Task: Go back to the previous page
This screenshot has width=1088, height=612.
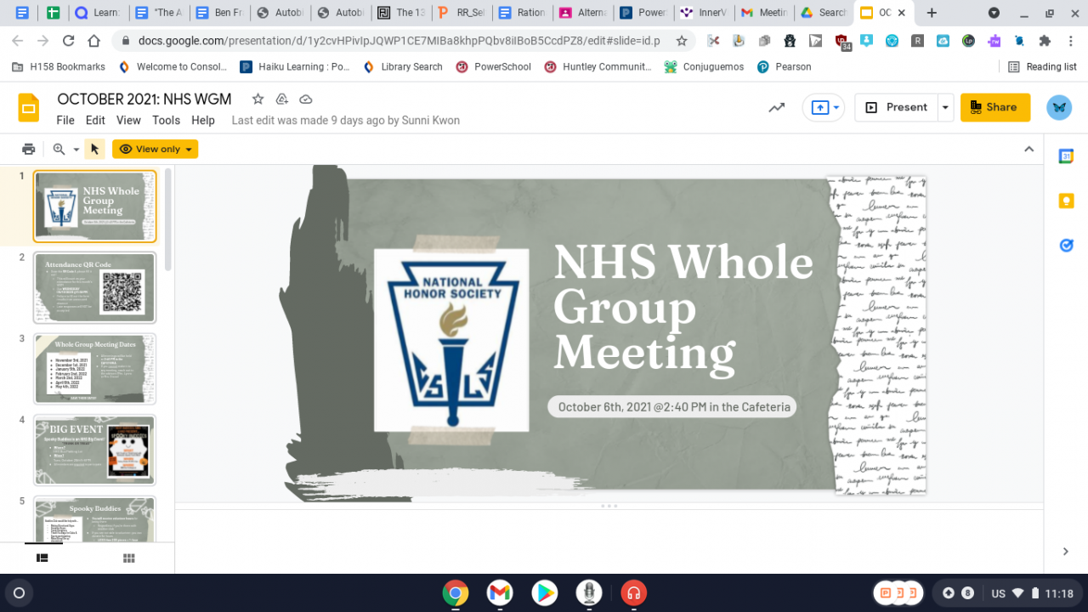Action: (x=19, y=41)
